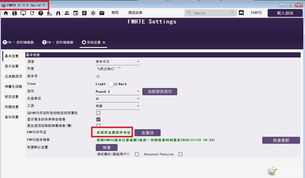Click the FMRTE menu item
Image resolution: width=305 pixels, height=178 pixels.
pyautogui.click(x=256, y=13)
